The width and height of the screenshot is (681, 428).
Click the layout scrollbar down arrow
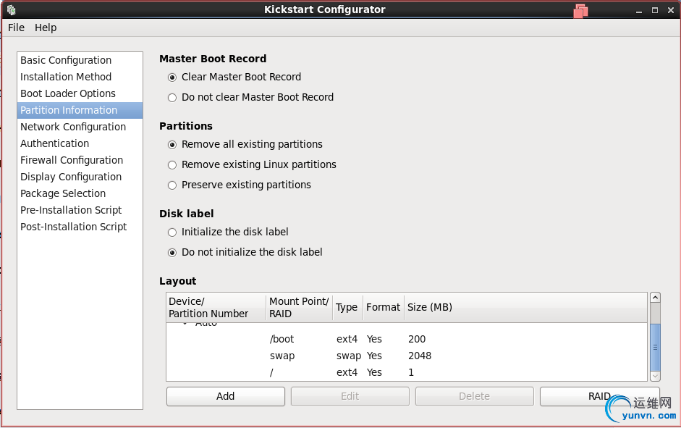click(x=655, y=377)
